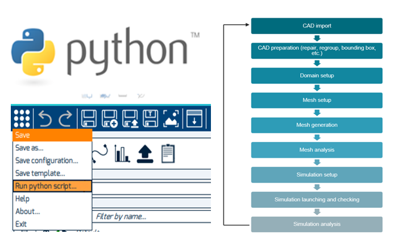
Task: Click the redo arrow icon
Action: 65,118
